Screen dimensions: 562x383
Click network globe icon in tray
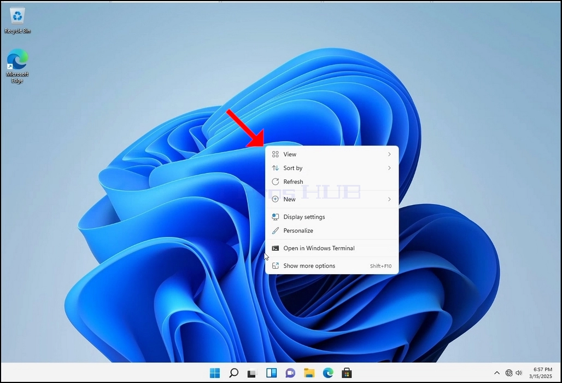pyautogui.click(x=509, y=373)
